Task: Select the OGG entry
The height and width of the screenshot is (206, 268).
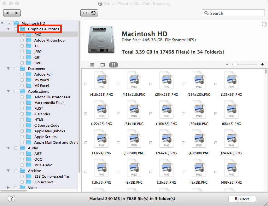Action: 38,159
